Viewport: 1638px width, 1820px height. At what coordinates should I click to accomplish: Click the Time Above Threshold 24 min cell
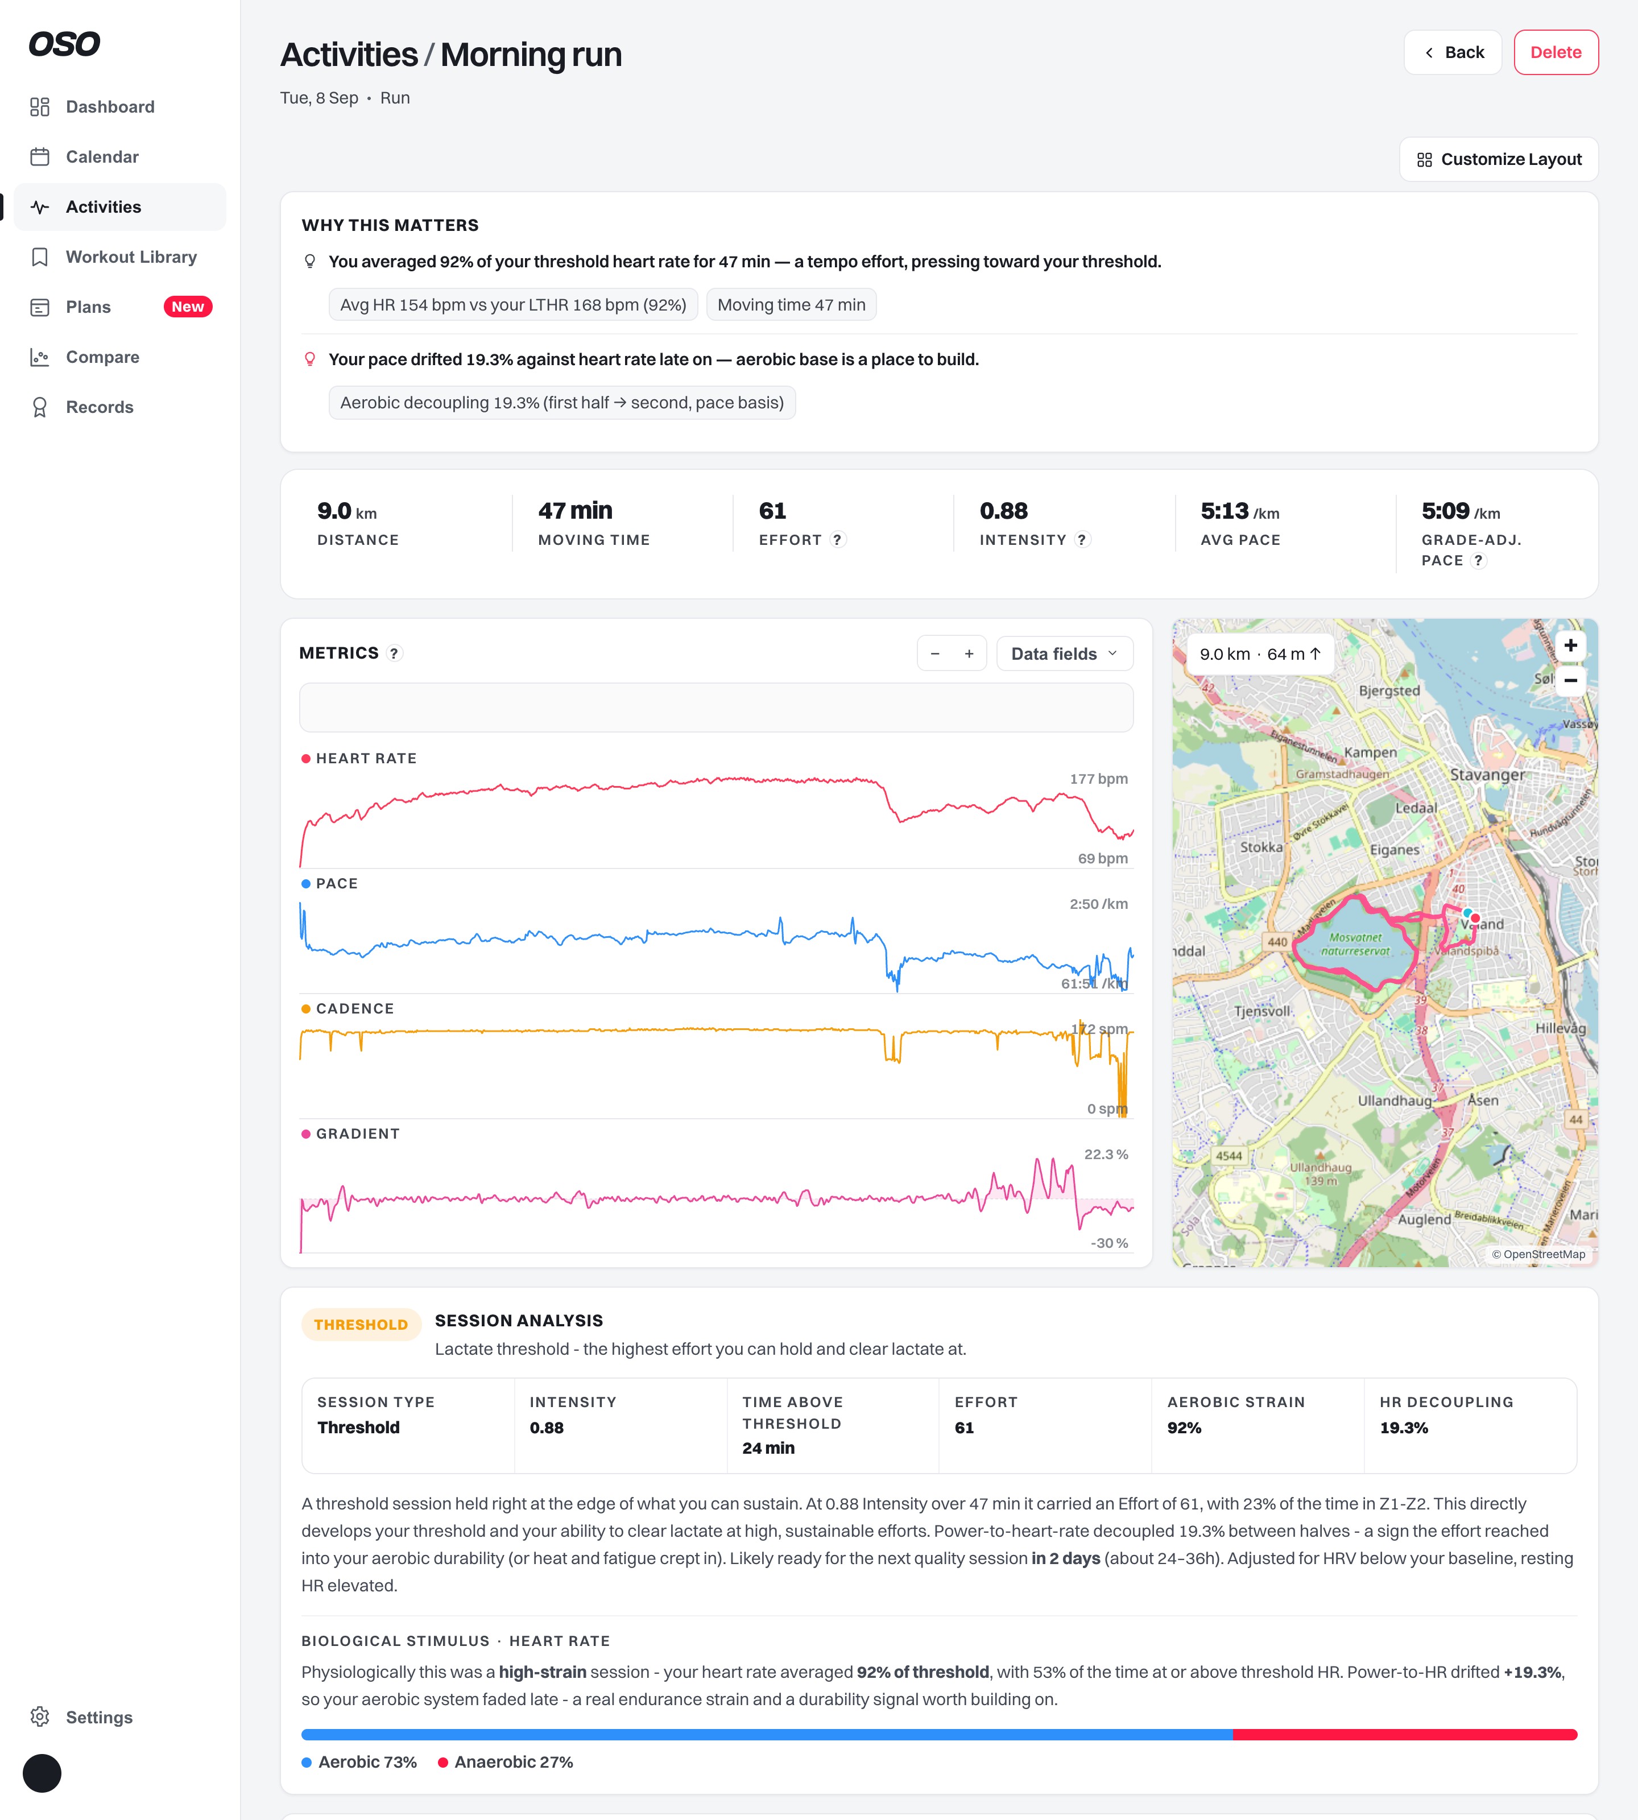tap(833, 1425)
